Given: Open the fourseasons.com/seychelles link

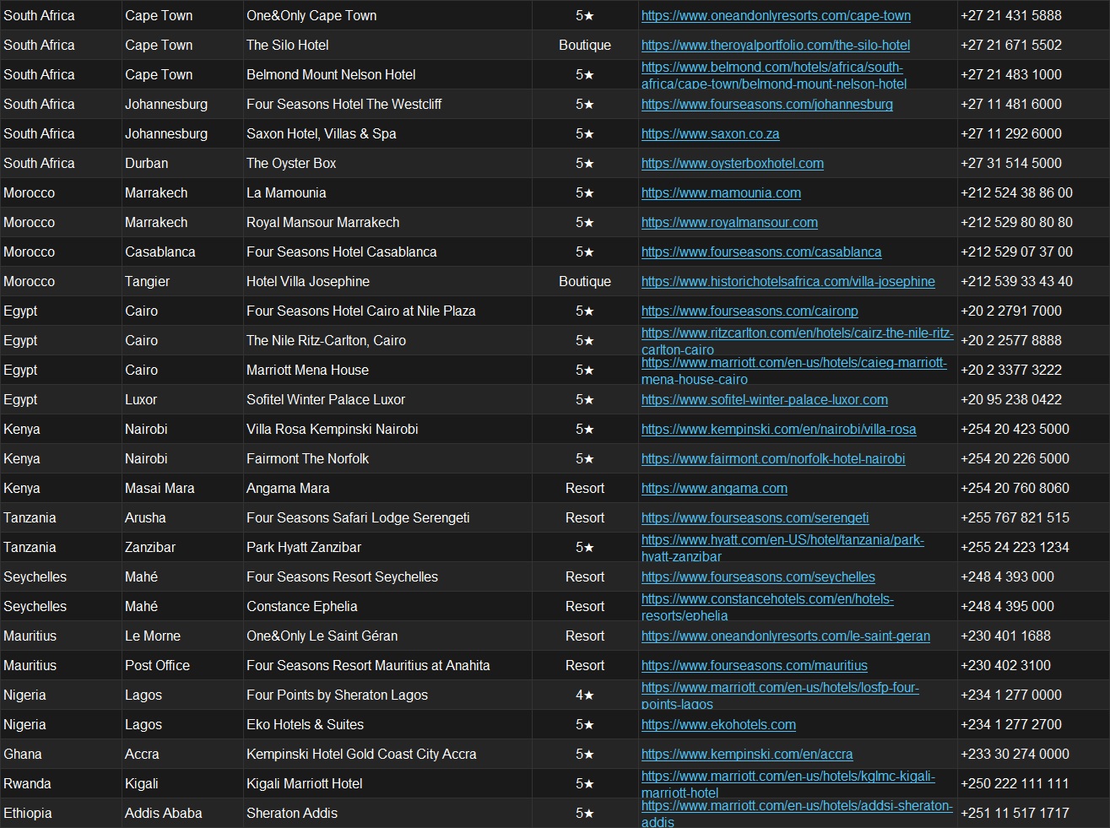Looking at the screenshot, I should (758, 576).
